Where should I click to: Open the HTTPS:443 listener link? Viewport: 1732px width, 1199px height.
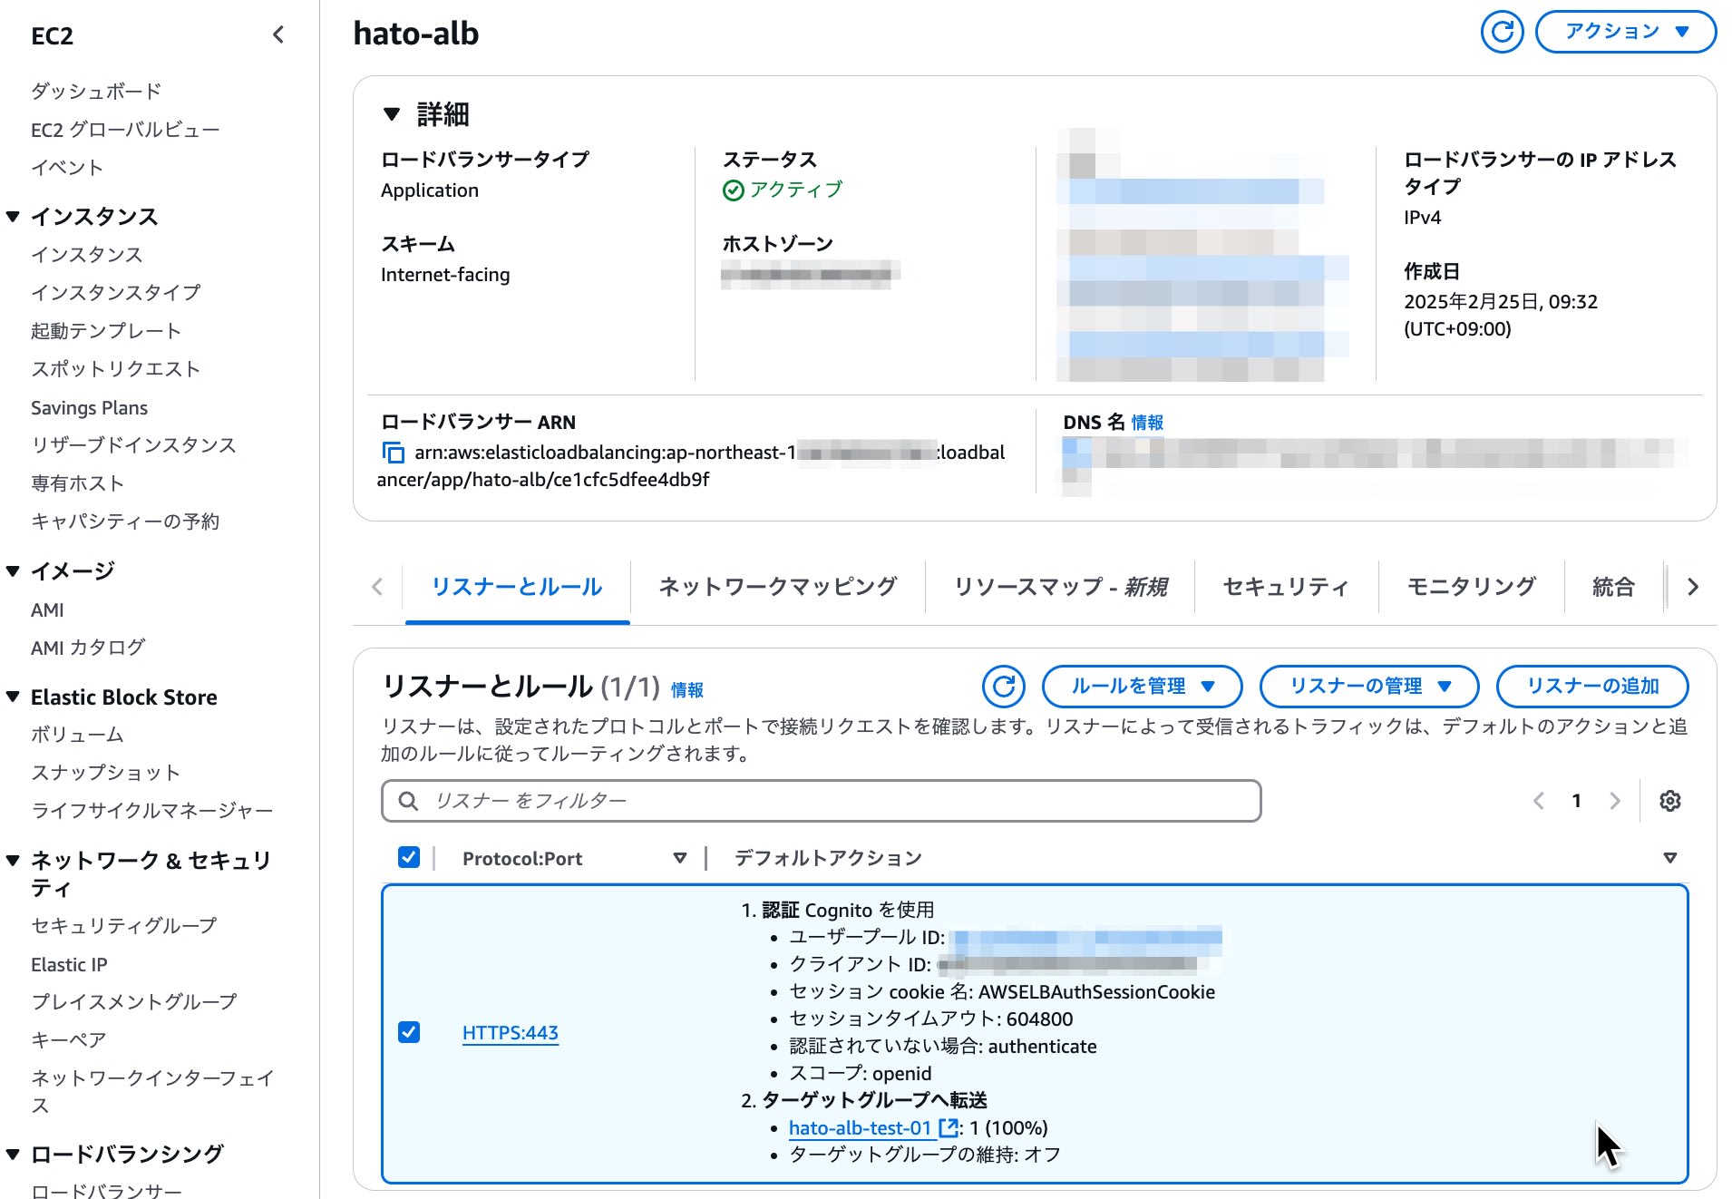pos(511,1033)
